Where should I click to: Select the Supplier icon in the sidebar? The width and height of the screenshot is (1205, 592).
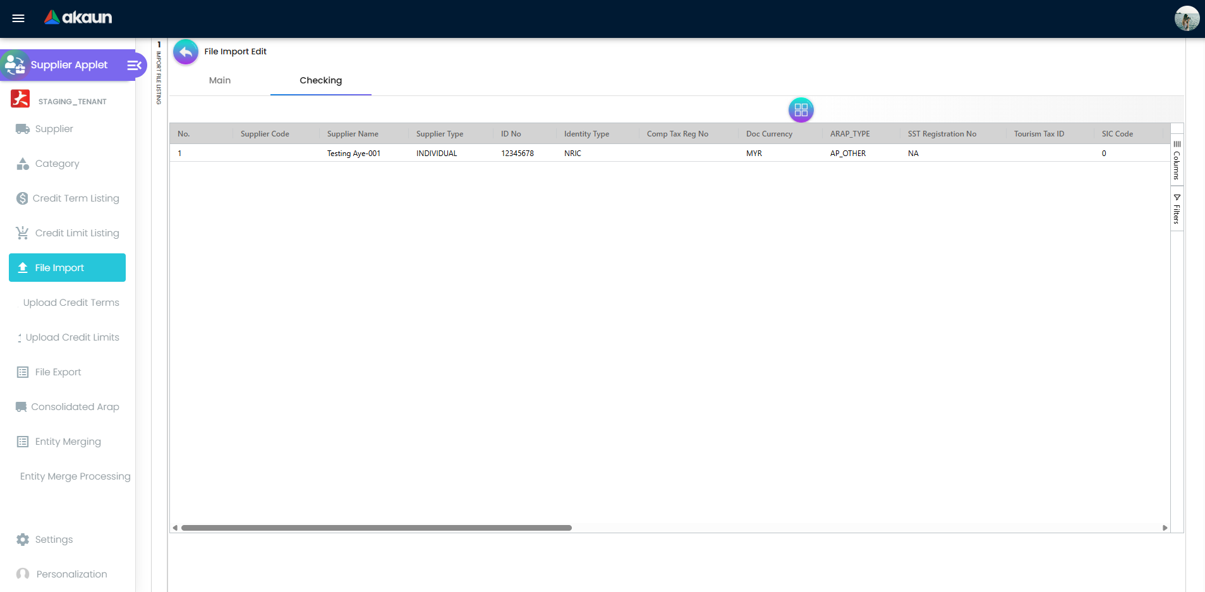click(x=53, y=129)
